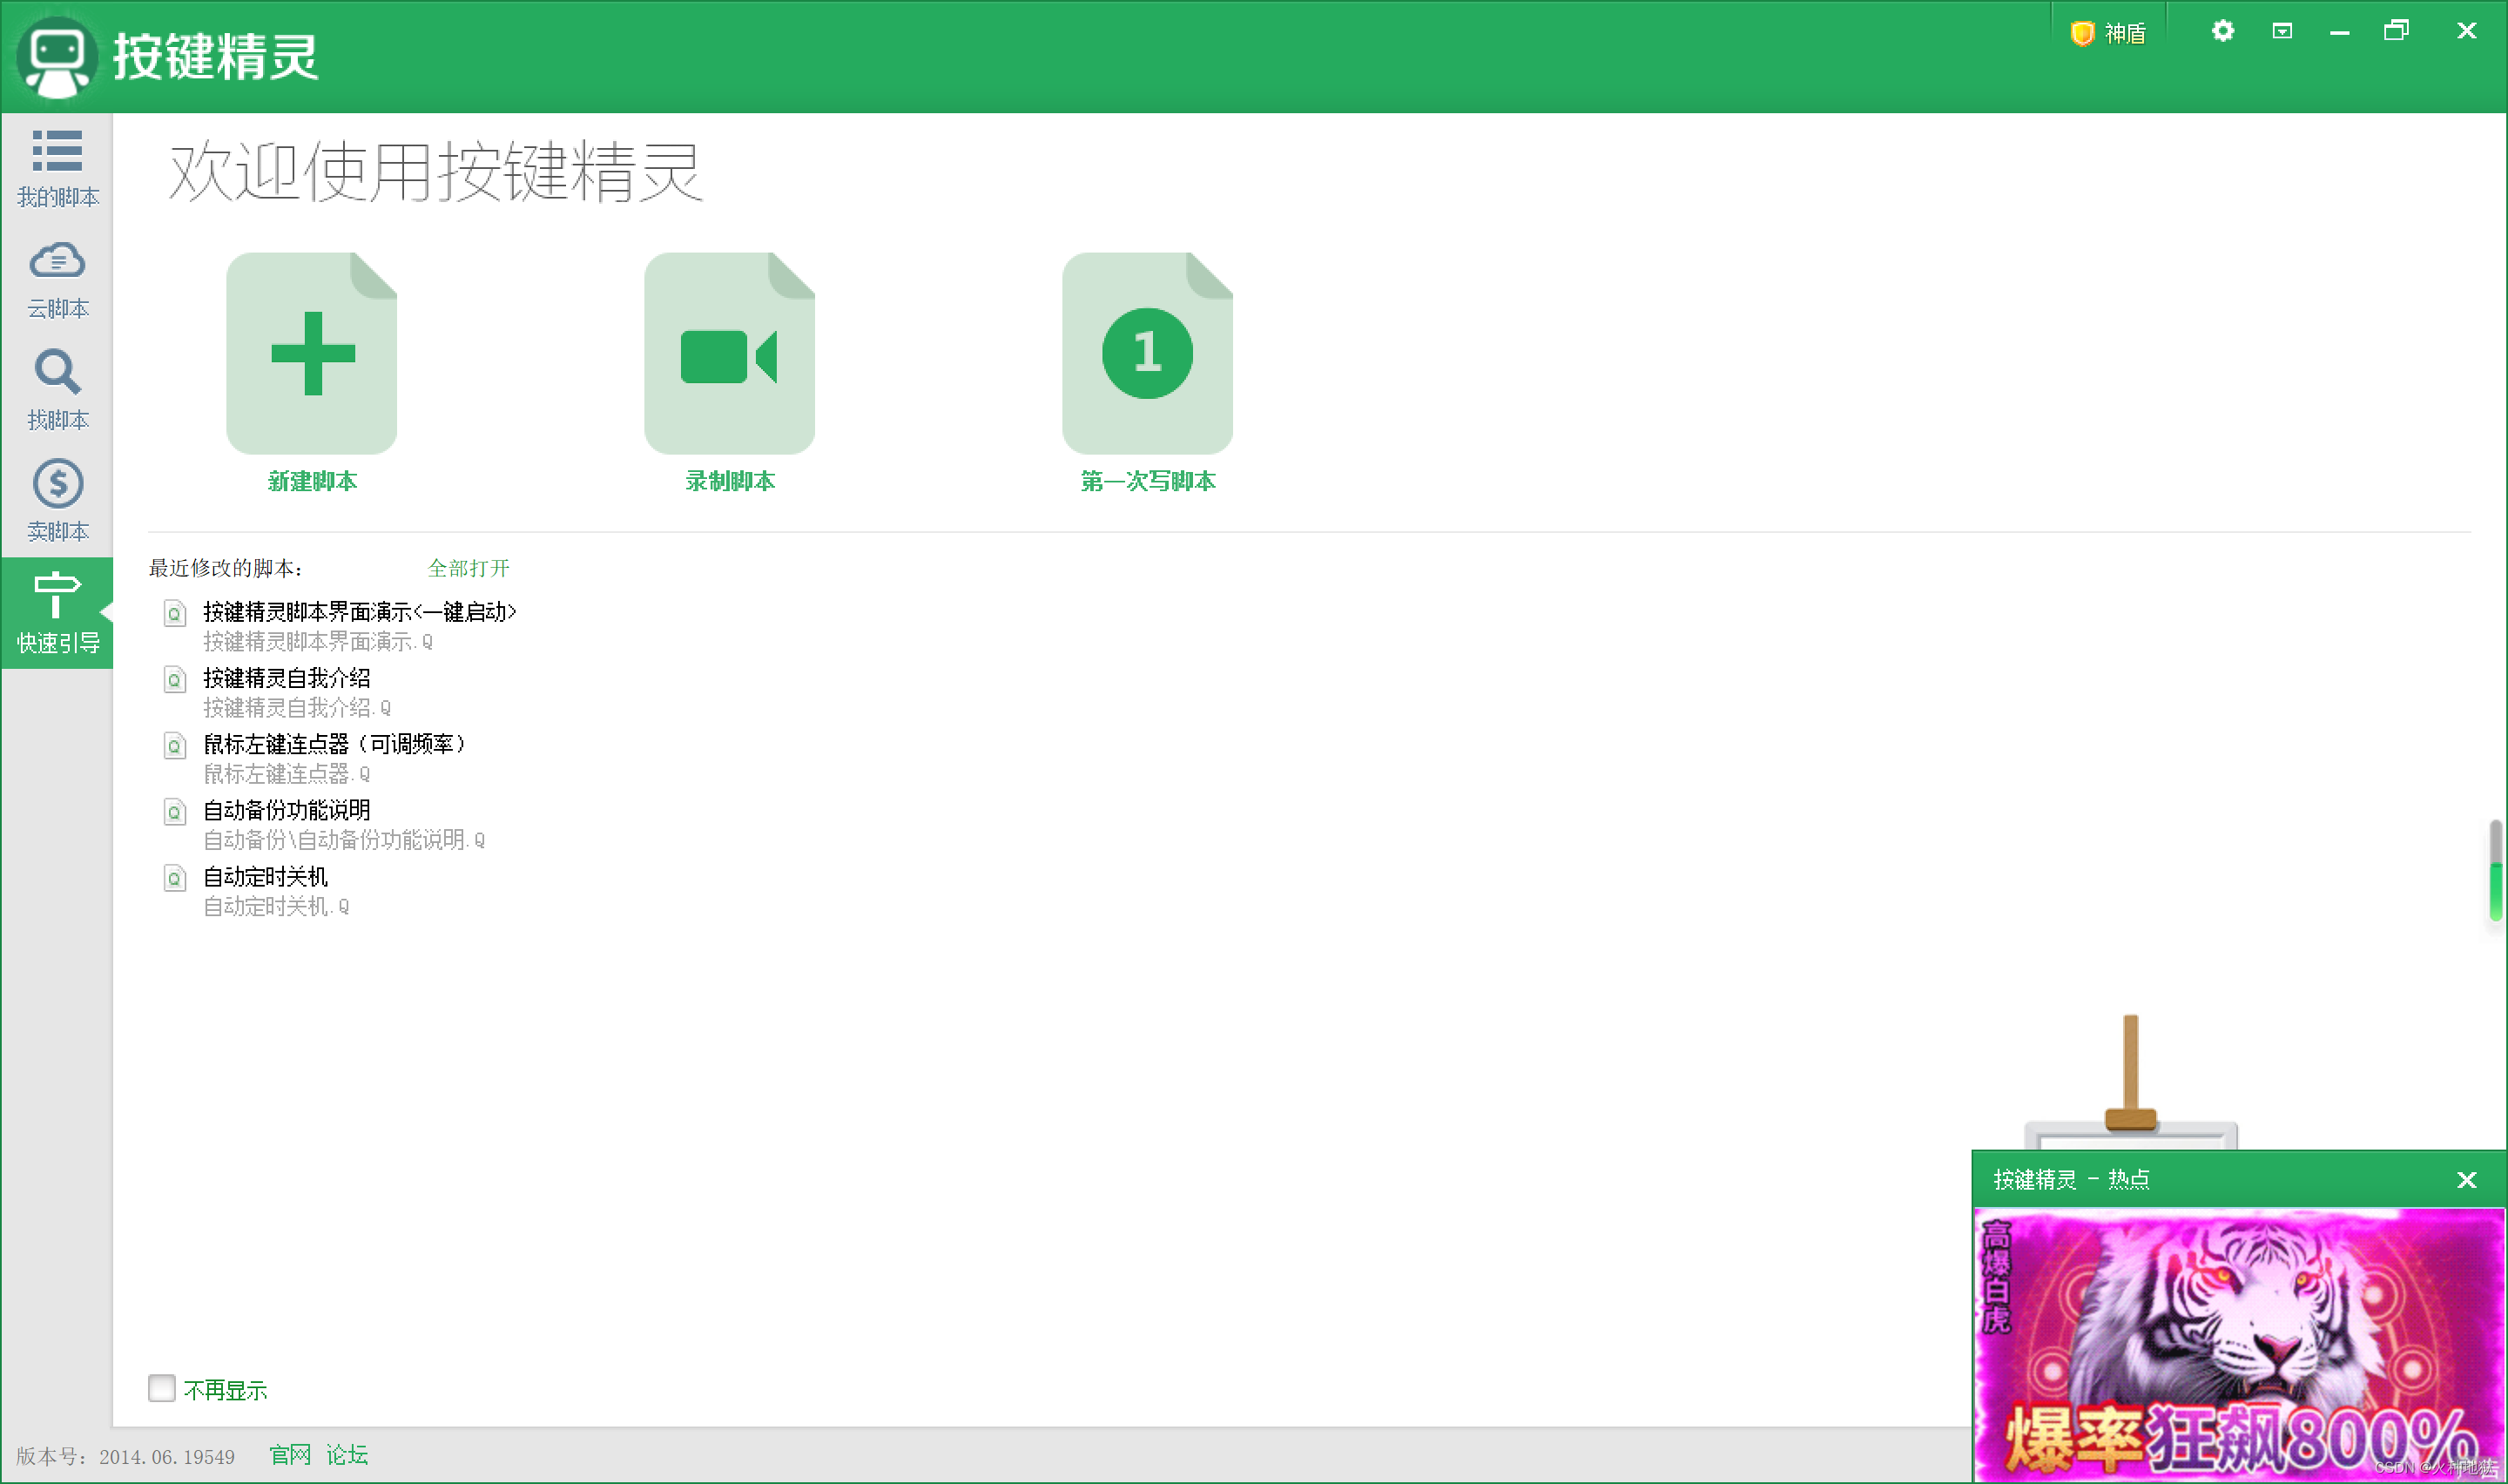The width and height of the screenshot is (2508, 1484).
Task: Select the 快速引导 sidebar tab
Action: [x=57, y=613]
